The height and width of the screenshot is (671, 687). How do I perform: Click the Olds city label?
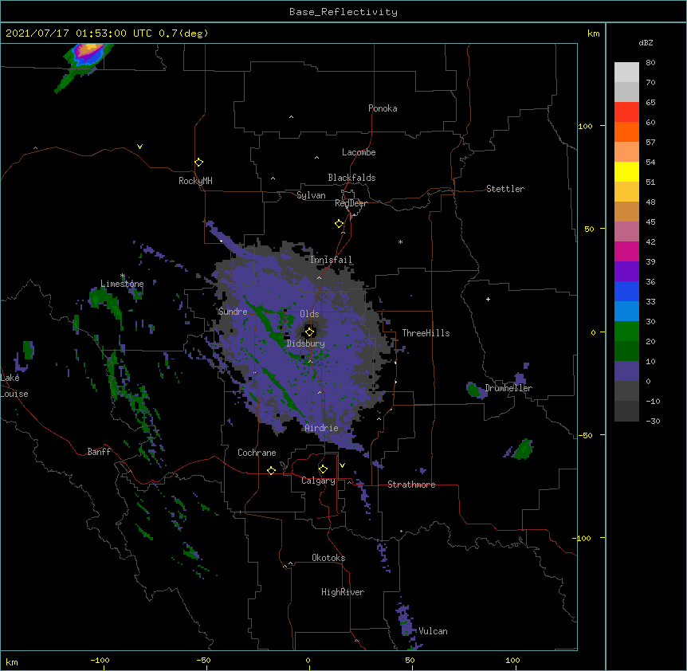coord(309,314)
